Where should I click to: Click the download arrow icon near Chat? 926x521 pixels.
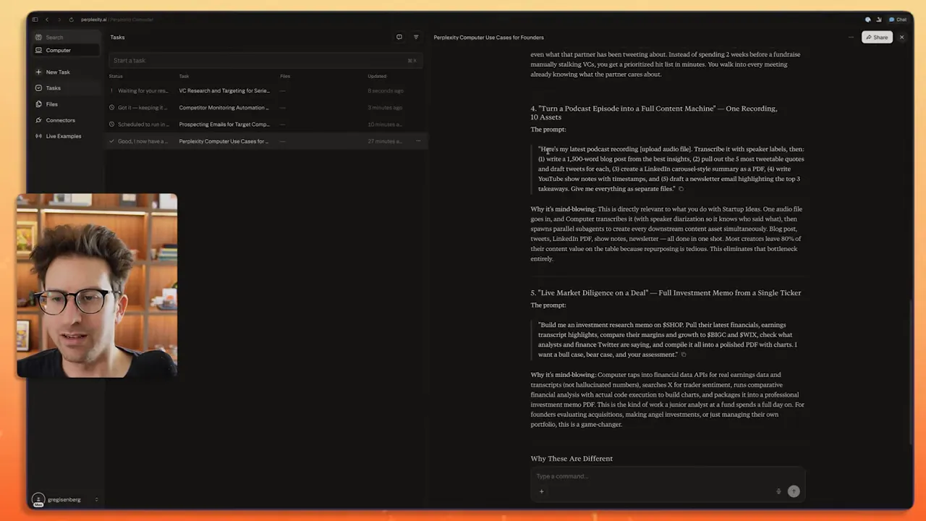coord(879,20)
